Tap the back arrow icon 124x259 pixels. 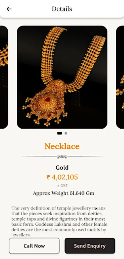9,9
